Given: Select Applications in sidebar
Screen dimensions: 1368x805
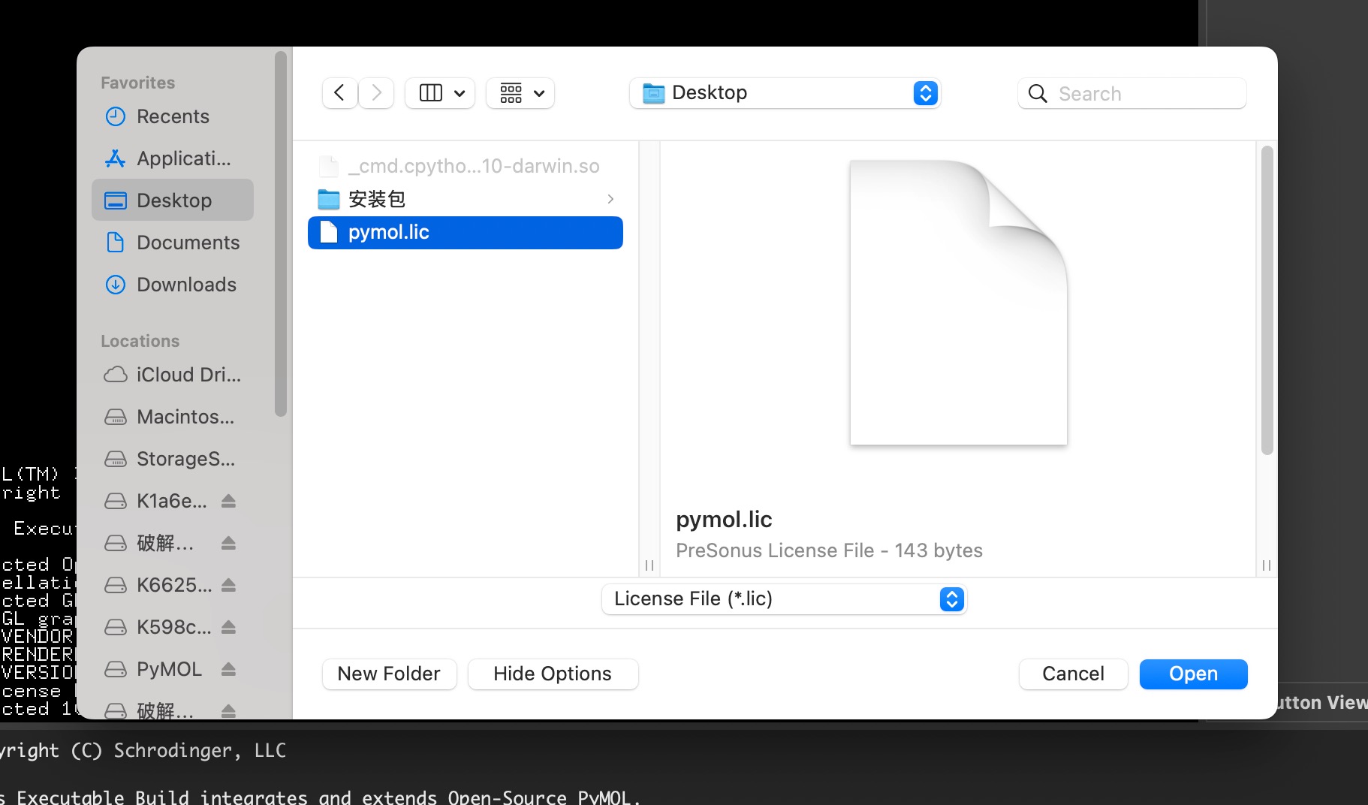Looking at the screenshot, I should 183,158.
